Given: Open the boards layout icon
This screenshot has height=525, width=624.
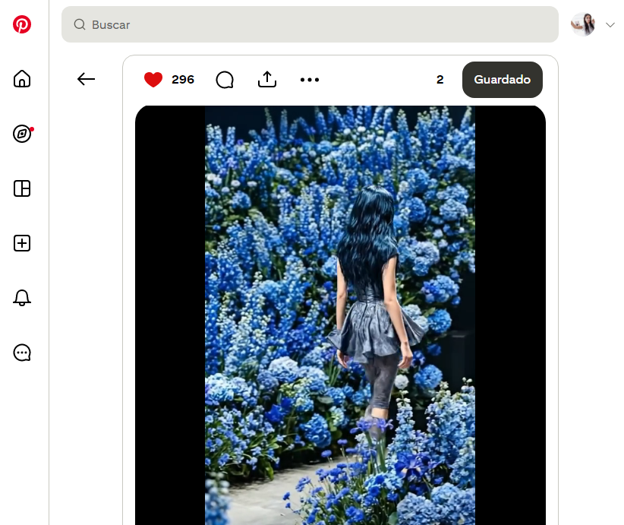Looking at the screenshot, I should point(22,188).
